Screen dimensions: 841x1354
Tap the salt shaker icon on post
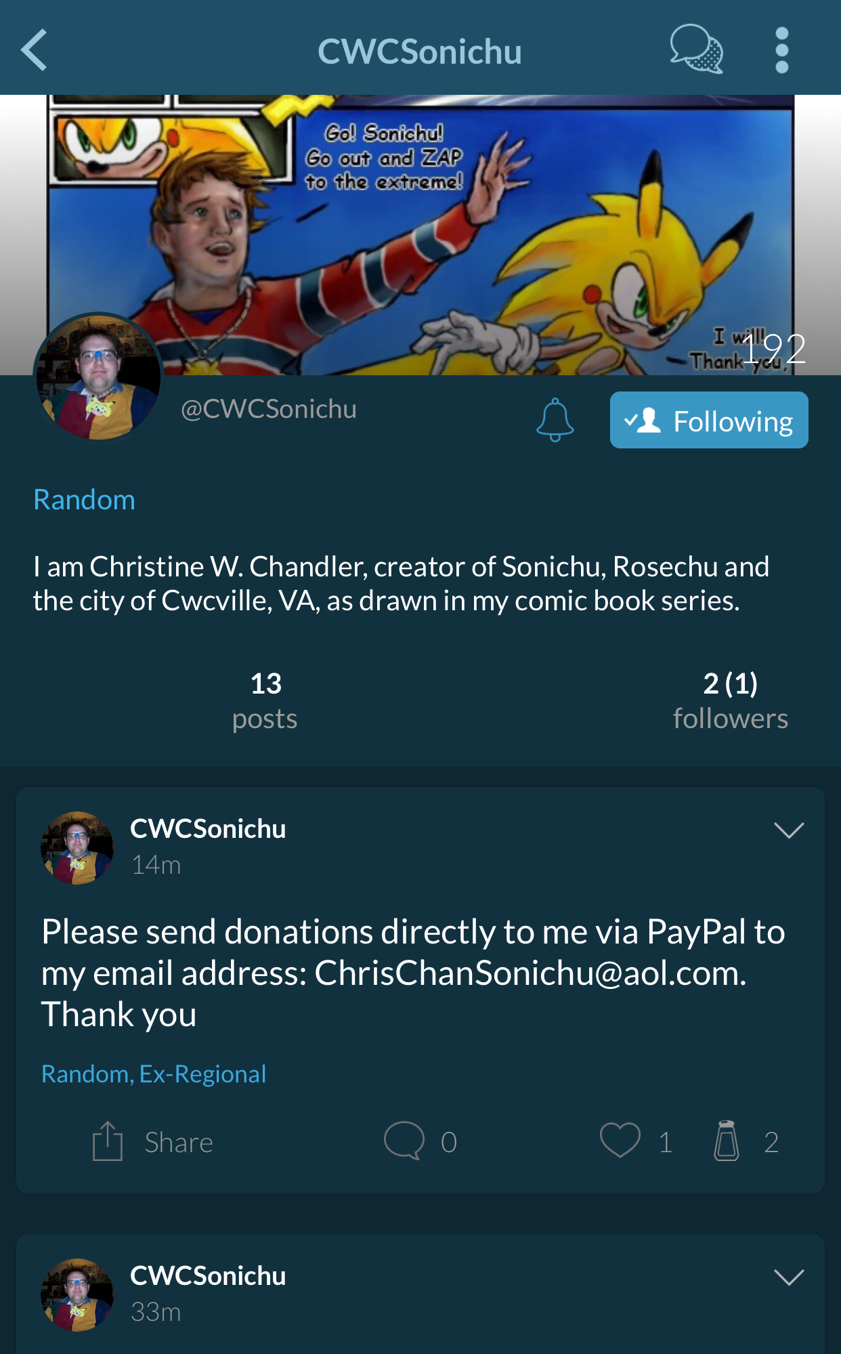(x=727, y=1141)
